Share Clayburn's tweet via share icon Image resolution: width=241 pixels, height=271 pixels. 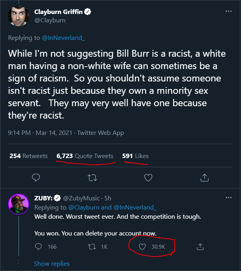click(205, 178)
